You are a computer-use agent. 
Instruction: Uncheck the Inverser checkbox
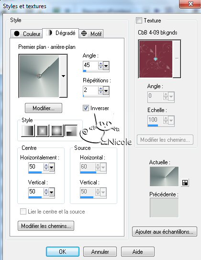(x=86, y=108)
